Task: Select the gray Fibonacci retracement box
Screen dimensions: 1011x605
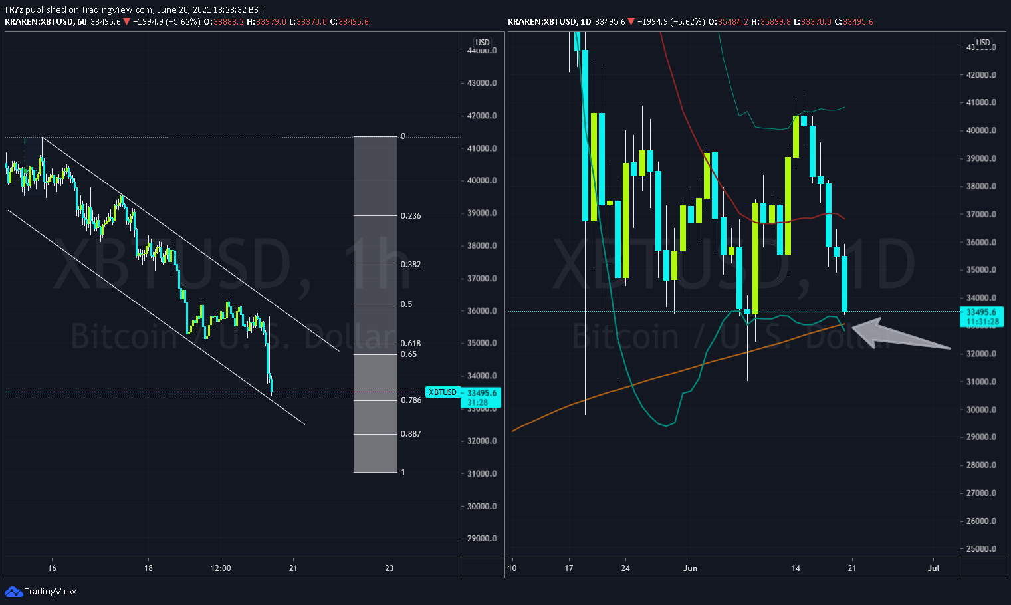Action: click(x=376, y=304)
